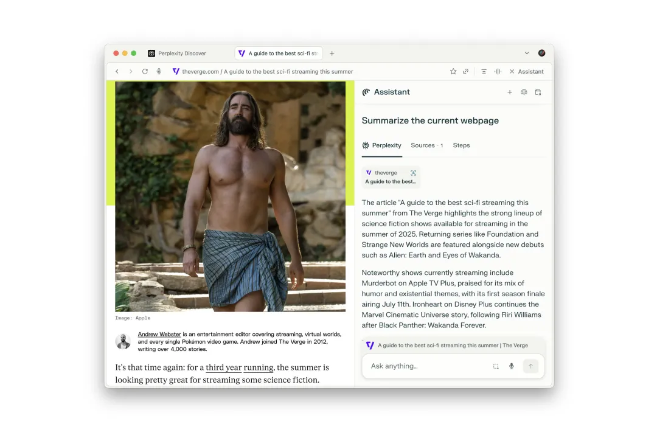Go back with the back arrow

[117, 72]
